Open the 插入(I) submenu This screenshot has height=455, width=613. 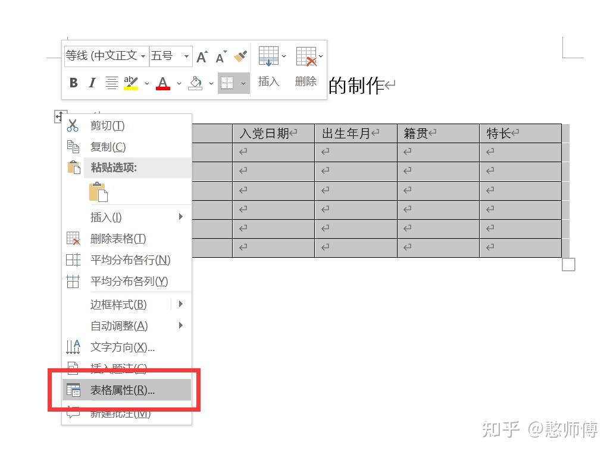click(x=127, y=217)
